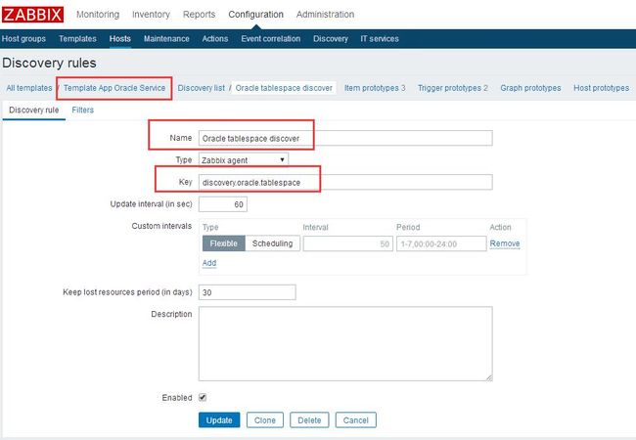Image resolution: width=636 pixels, height=440 pixels.
Task: Click the Period field 1-7,00:00-24:00
Action: tap(441, 243)
